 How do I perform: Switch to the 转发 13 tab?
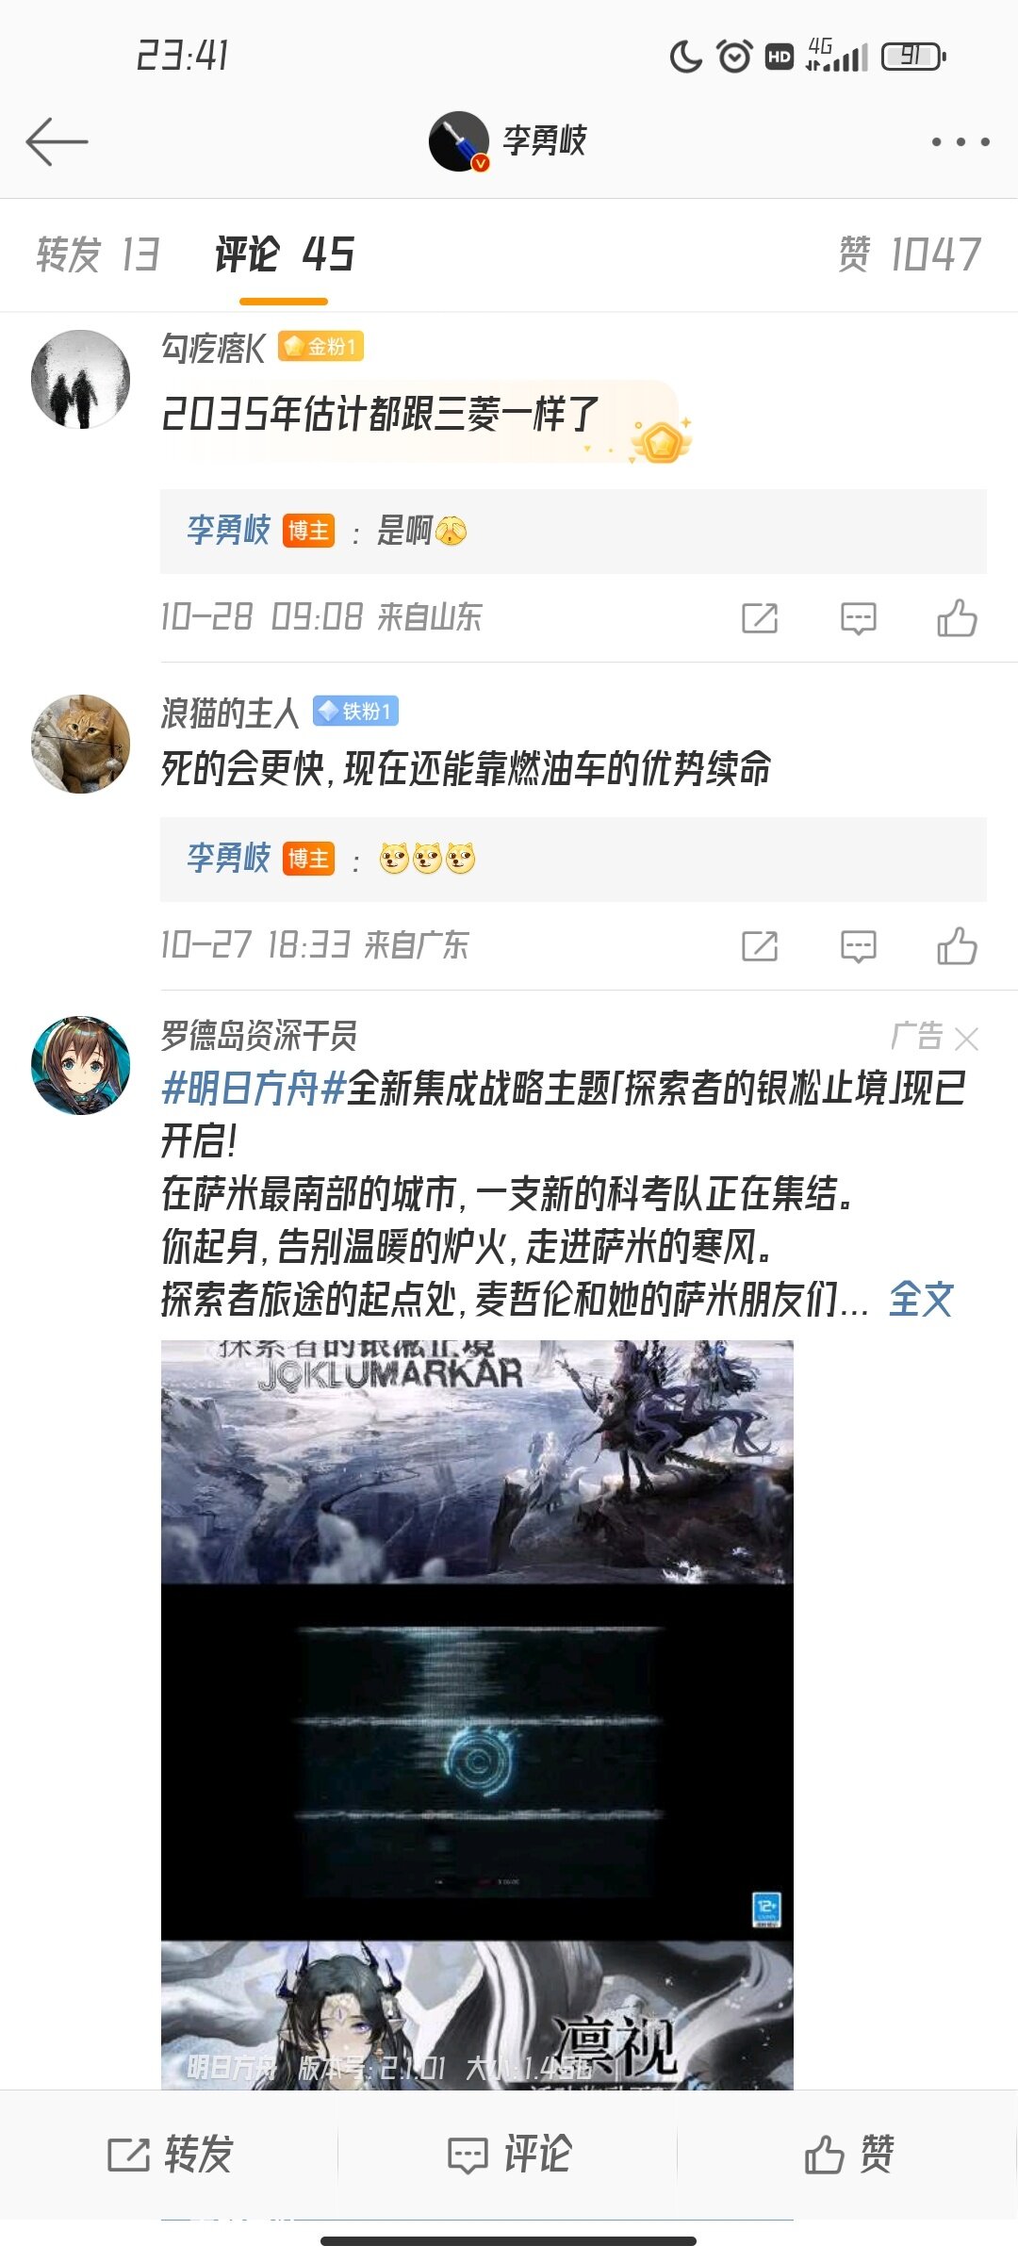98,254
